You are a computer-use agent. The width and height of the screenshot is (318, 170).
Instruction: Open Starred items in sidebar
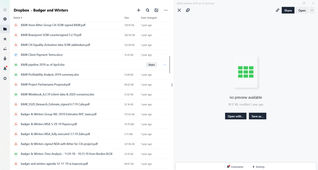pyautogui.click(x=5, y=39)
